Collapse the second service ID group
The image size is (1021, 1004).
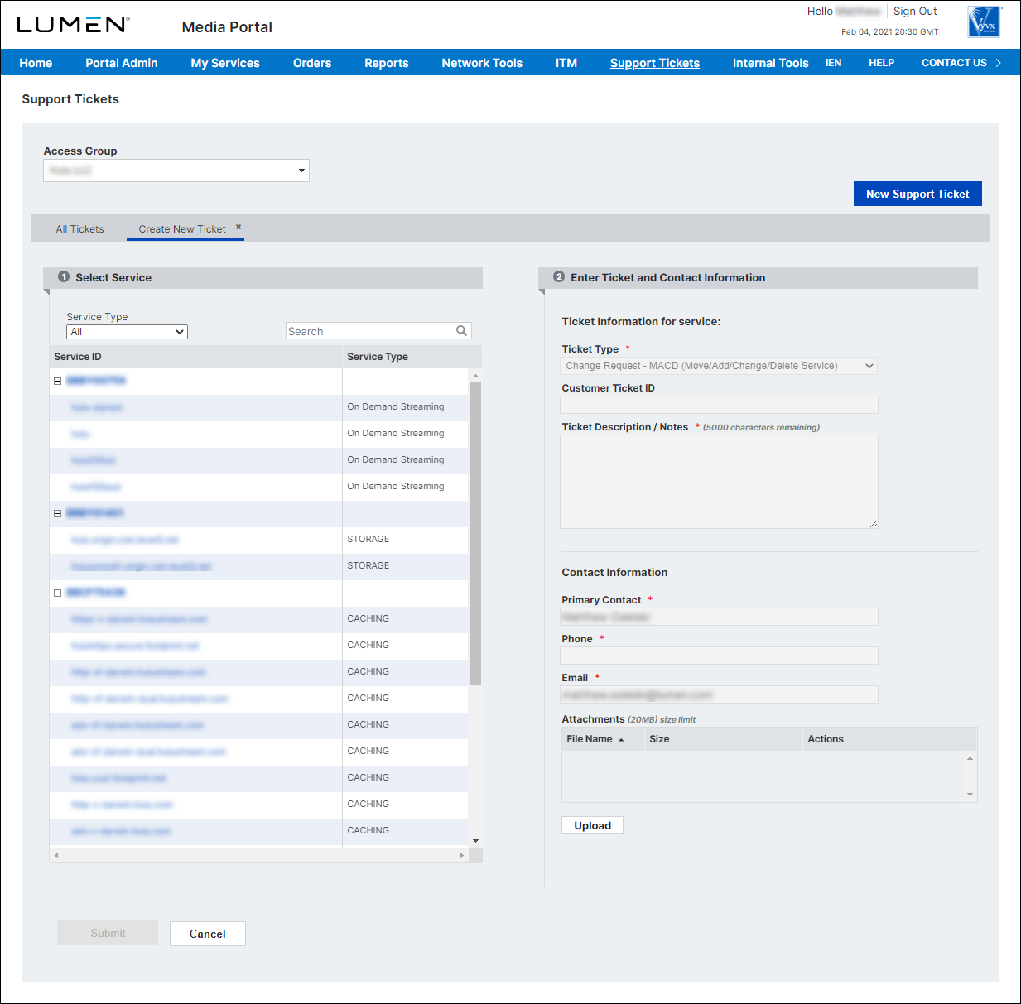(57, 513)
